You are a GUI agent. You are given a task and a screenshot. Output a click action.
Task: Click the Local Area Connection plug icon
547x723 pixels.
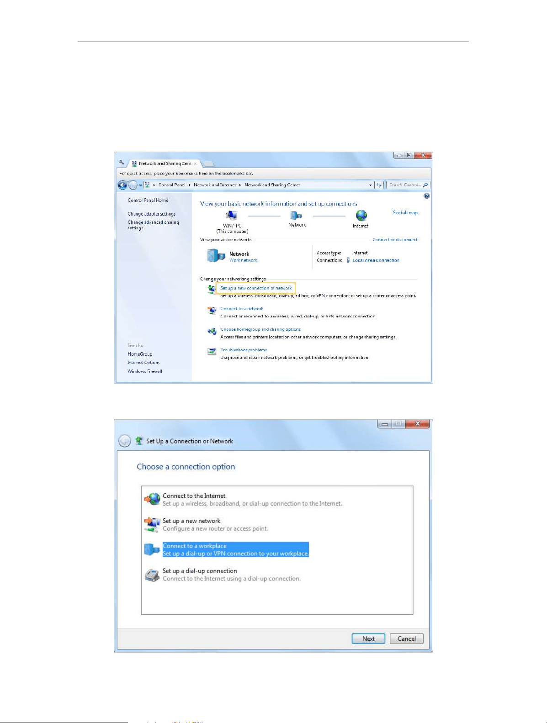click(x=348, y=260)
